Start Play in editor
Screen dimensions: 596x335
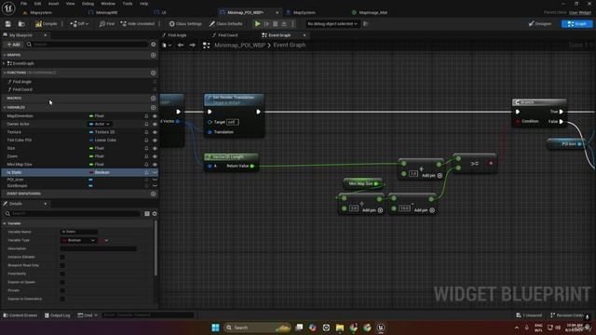[x=257, y=24]
